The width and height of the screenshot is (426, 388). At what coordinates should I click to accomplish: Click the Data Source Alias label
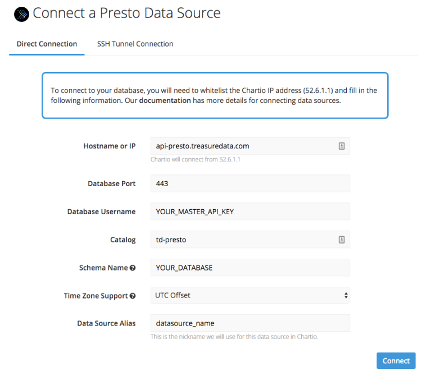106,323
